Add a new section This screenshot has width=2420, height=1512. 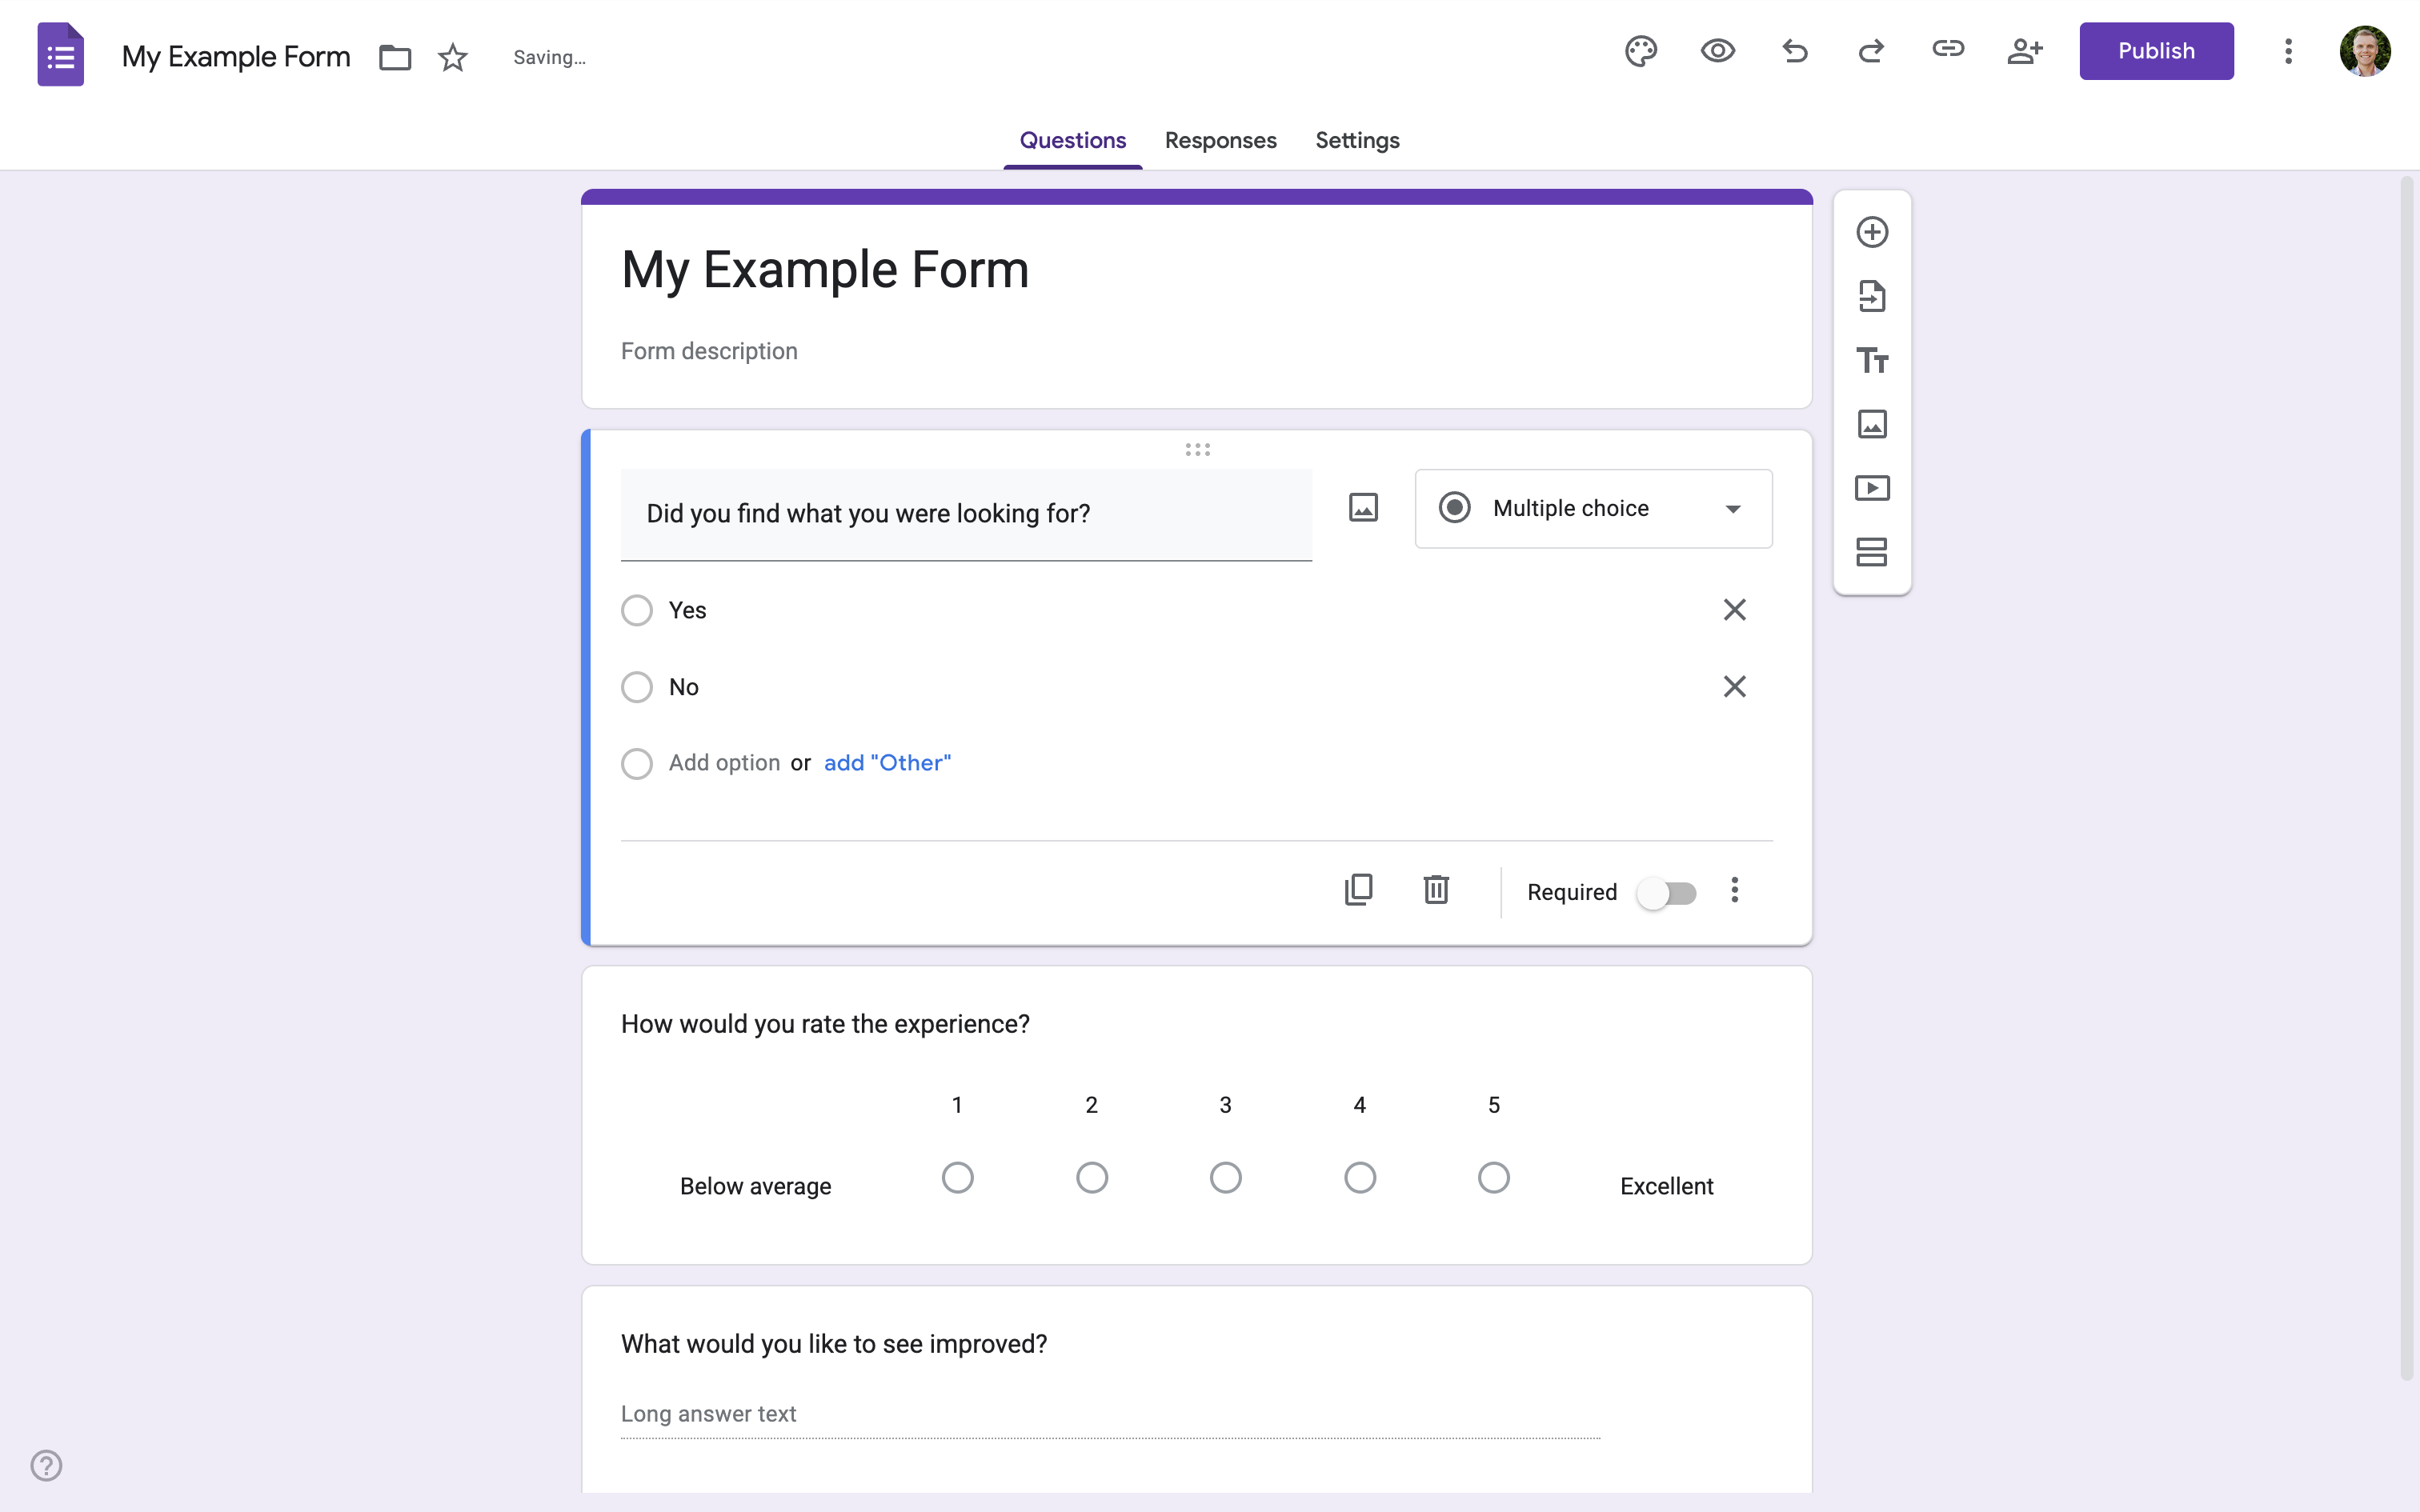coord(1872,551)
